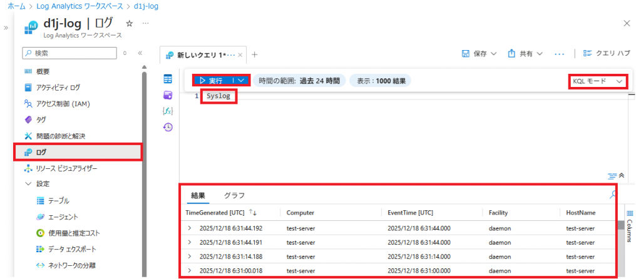Click the format query icon below editor

click(612, 175)
